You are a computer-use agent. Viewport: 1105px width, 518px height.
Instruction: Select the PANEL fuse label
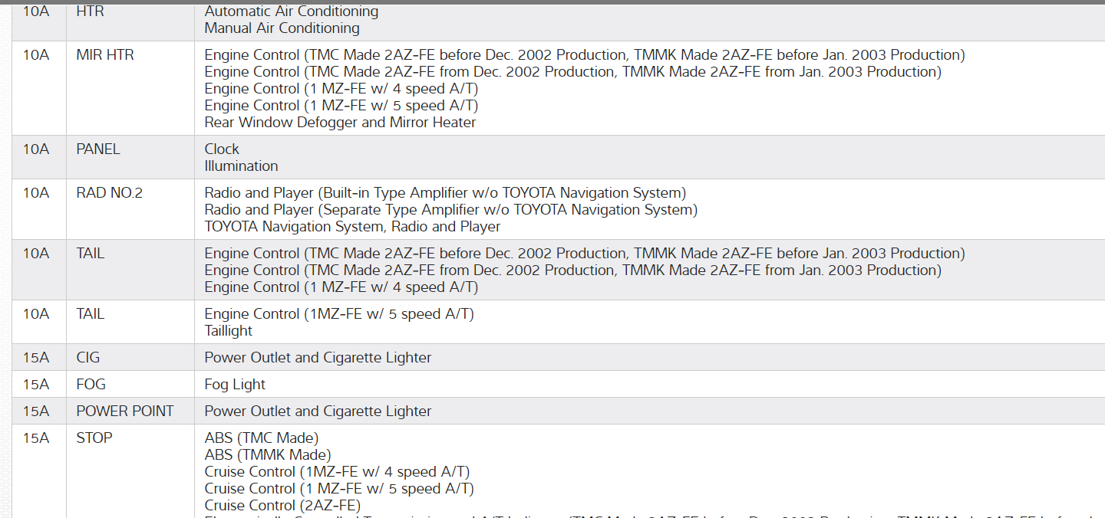[x=98, y=149]
